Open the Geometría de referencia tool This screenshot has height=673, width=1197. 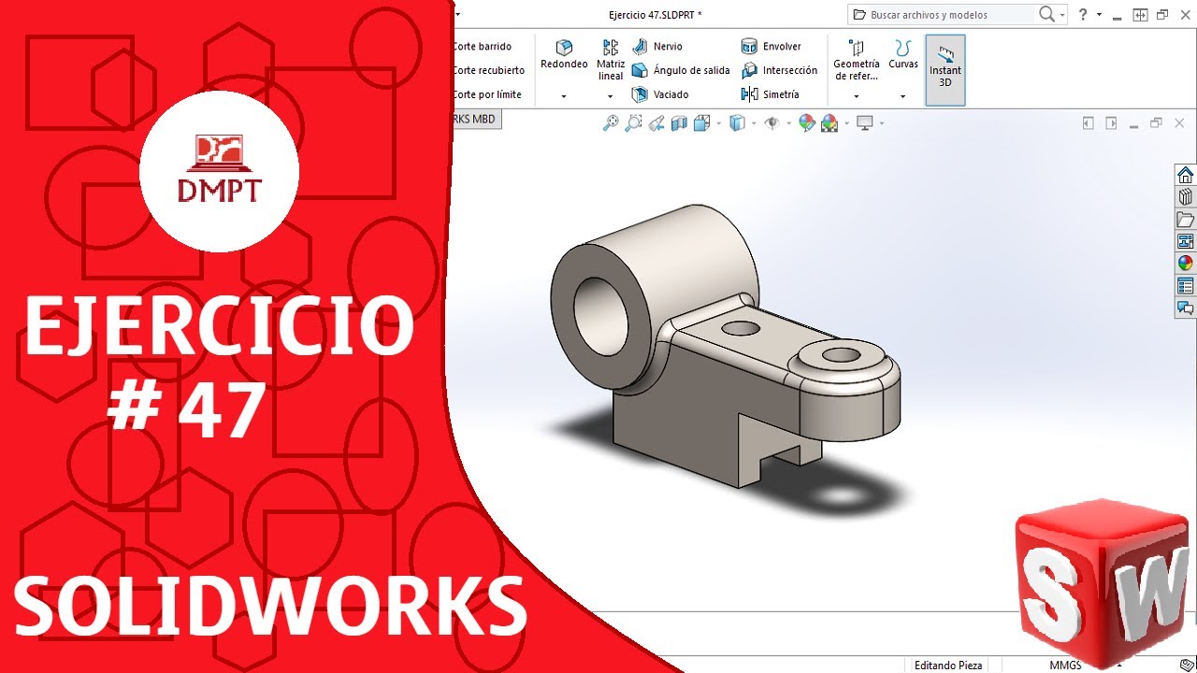(x=857, y=60)
